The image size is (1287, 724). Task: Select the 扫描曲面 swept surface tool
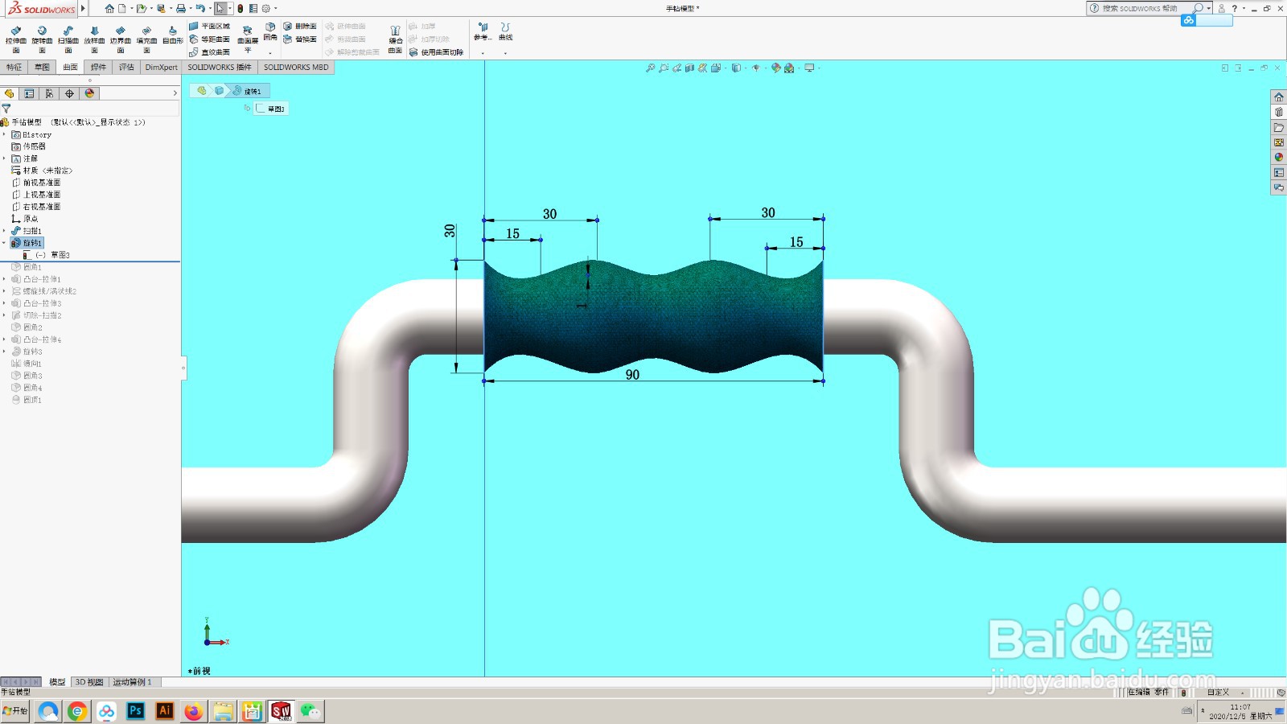coord(68,39)
